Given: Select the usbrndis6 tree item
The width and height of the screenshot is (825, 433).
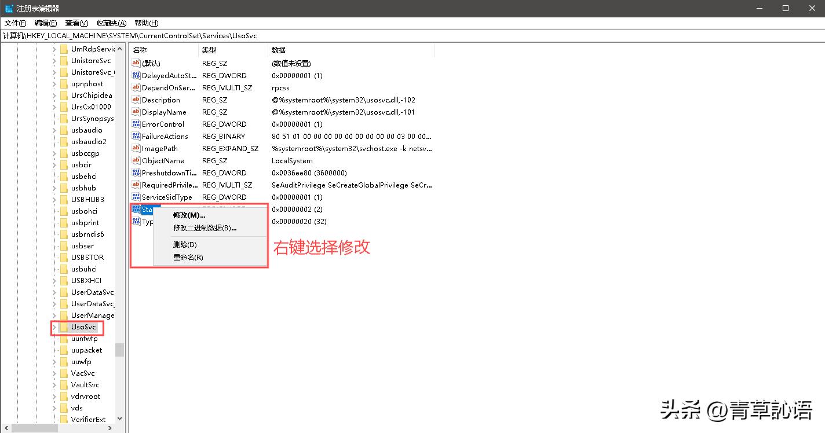Looking at the screenshot, I should (x=87, y=234).
